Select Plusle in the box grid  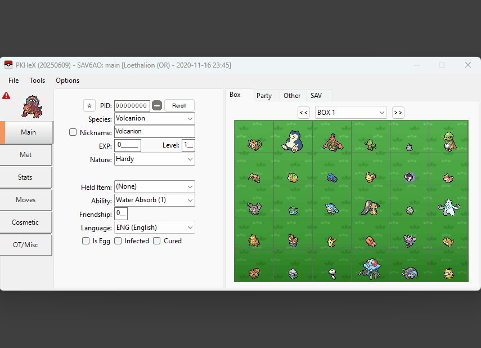pyautogui.click(x=332, y=233)
